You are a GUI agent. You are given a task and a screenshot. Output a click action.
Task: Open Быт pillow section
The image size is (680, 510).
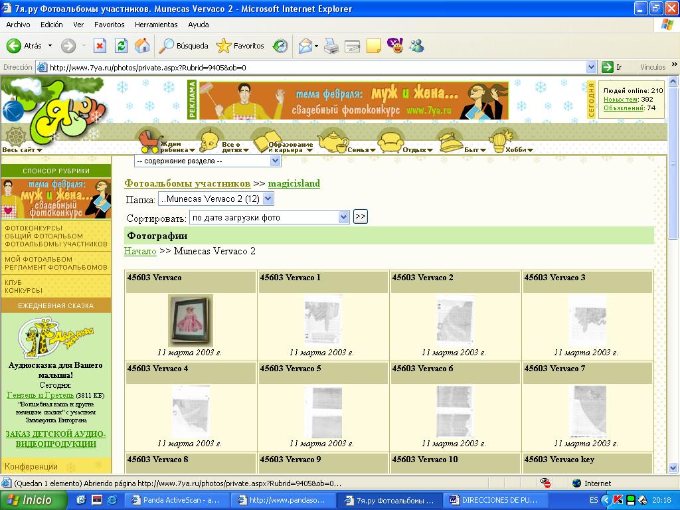(x=462, y=143)
